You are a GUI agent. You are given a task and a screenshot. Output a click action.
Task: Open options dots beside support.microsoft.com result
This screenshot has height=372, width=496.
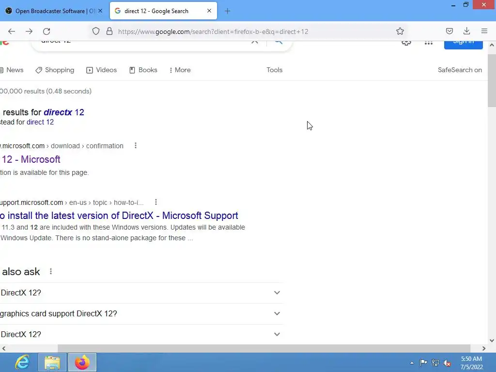tap(156, 202)
